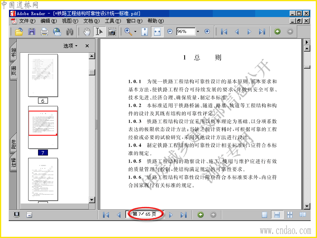Click the document scroll down arrow
This screenshot has width=317, height=238.
pyautogui.click(x=307, y=206)
